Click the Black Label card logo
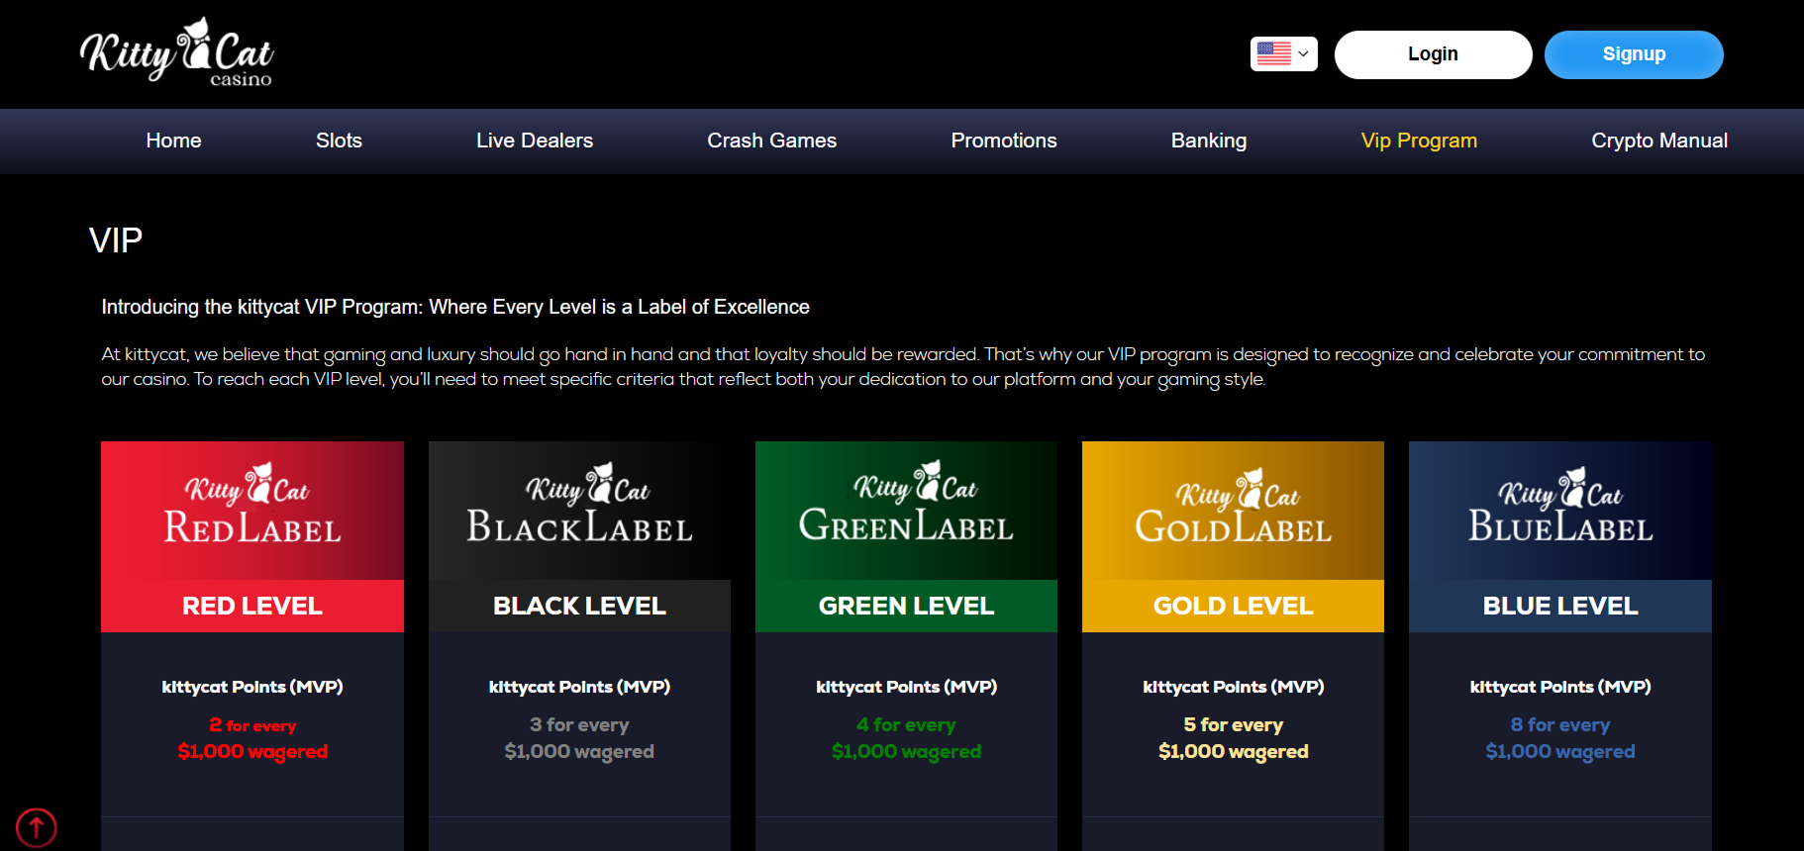1804x851 pixels. (x=579, y=507)
